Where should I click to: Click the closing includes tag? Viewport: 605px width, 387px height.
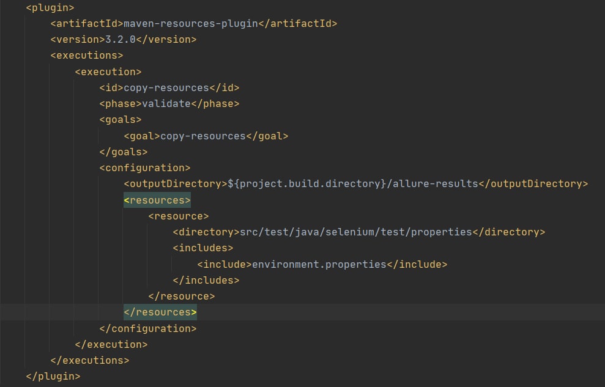tap(206, 280)
